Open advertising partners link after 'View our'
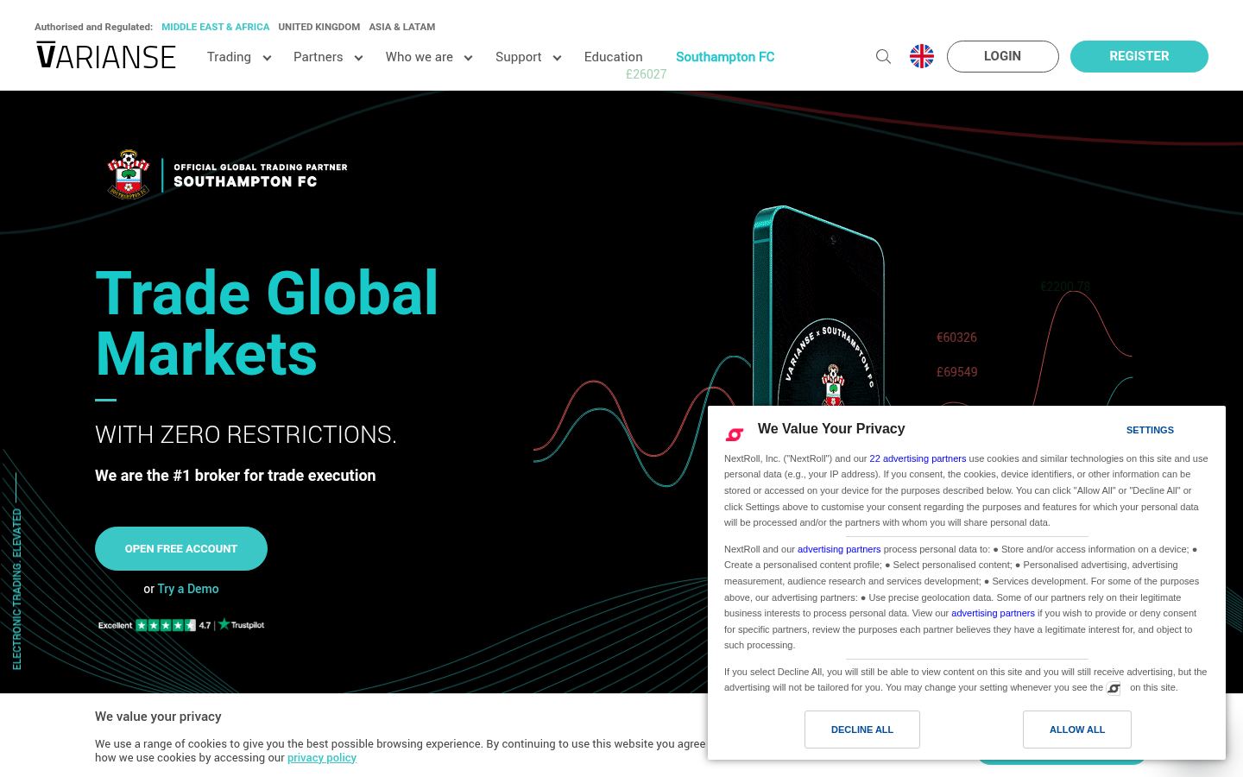 coord(993,613)
